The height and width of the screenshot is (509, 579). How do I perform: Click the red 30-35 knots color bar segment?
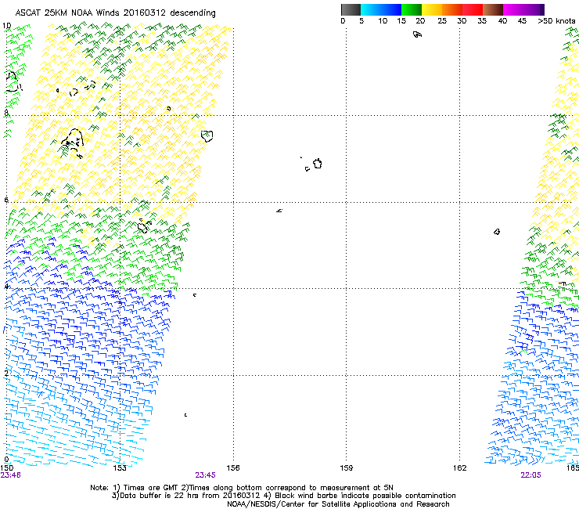pyautogui.click(x=473, y=9)
